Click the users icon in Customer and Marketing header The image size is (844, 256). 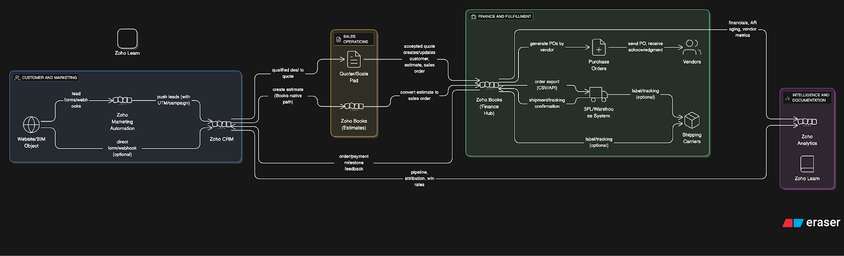pyautogui.click(x=17, y=77)
